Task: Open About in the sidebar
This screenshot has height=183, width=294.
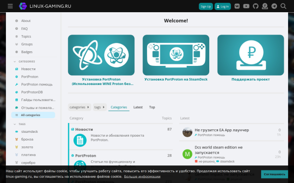Action: pos(26,20)
